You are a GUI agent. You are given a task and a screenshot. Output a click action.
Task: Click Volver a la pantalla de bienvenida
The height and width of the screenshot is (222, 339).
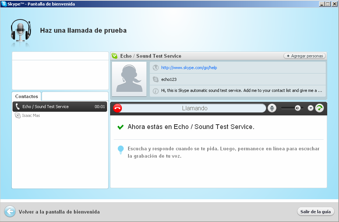[x=59, y=212]
